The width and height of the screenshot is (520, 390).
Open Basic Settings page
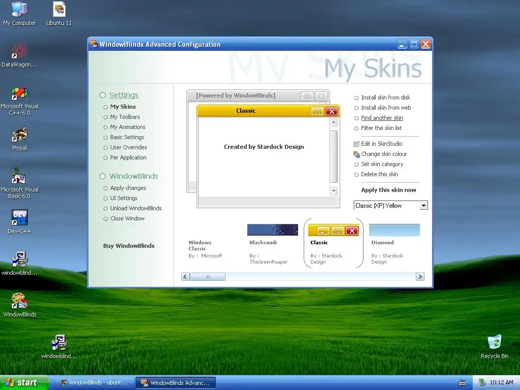pos(127,137)
